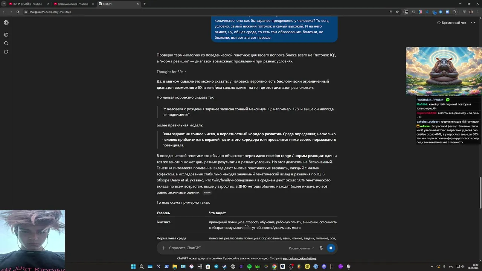The image size is (482, 271).
Task: Open taskbar search magnifier
Action: point(142,266)
